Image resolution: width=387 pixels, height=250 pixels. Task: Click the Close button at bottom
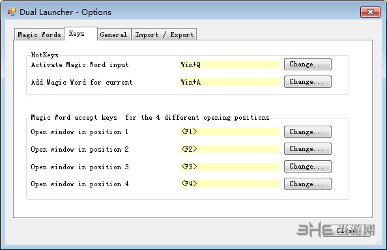tap(347, 230)
